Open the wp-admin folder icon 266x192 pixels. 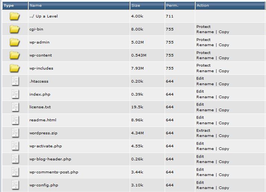15,42
